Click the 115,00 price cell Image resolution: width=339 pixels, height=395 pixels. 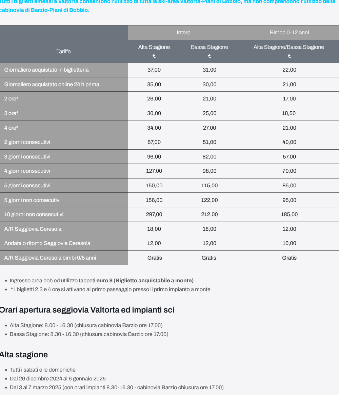[210, 186]
